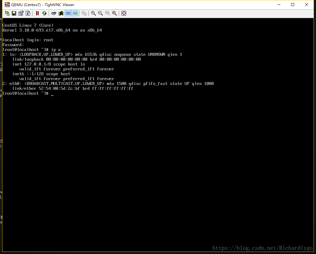Viewport: 316px width, 254px height.
Task: Click the terminal cursor at last prompt
Action: [x=52, y=95]
